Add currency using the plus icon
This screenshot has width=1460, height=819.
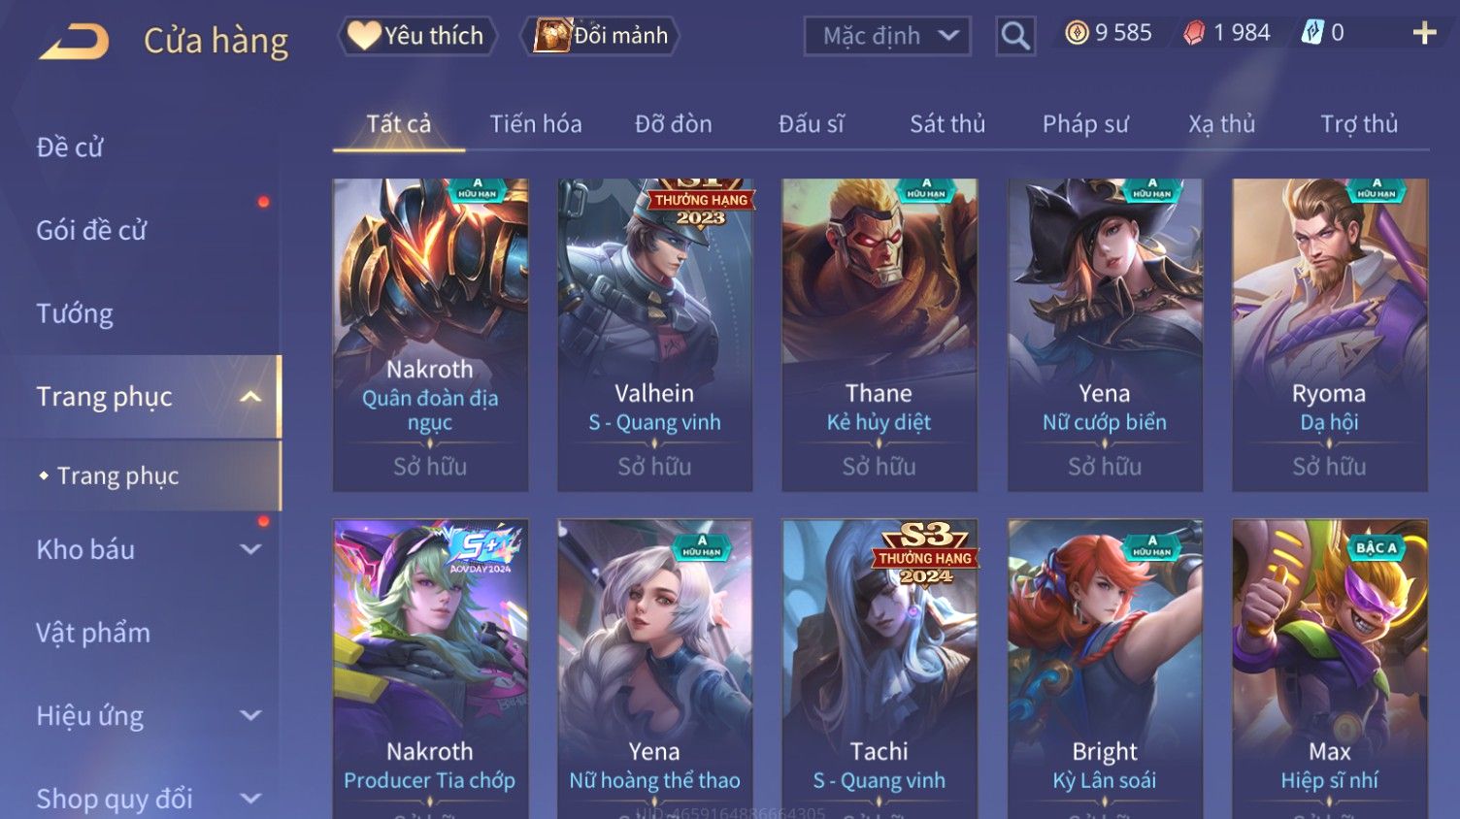point(1424,33)
